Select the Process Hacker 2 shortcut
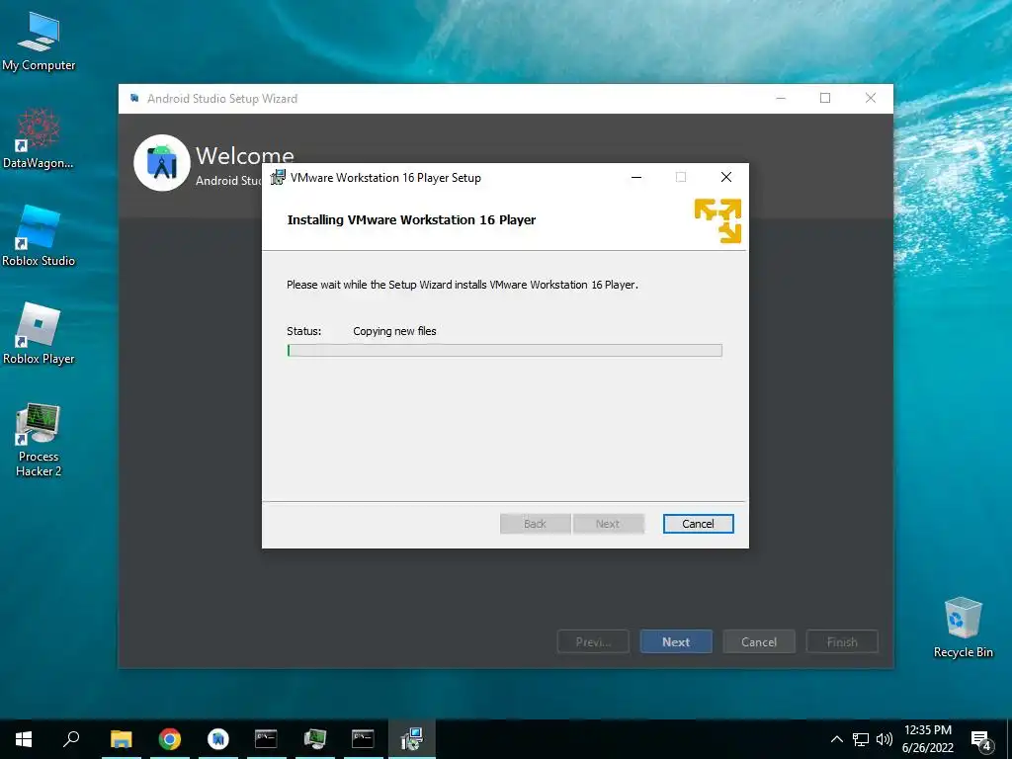This screenshot has width=1012, height=759. [39, 440]
